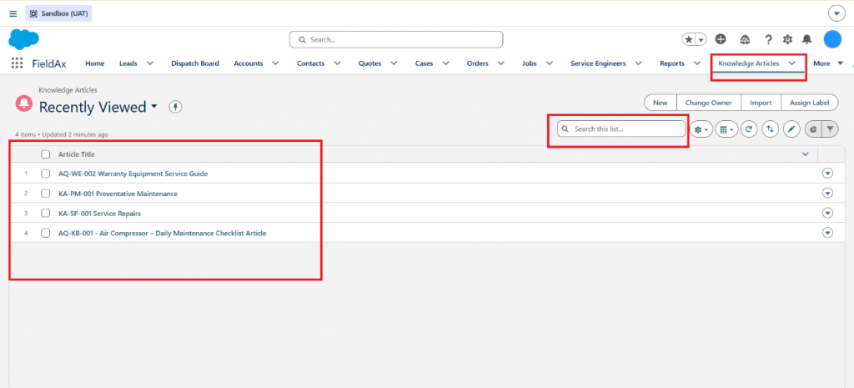Image resolution: width=854 pixels, height=388 pixels.
Task: Open Global Actions plus icon
Action: click(721, 39)
